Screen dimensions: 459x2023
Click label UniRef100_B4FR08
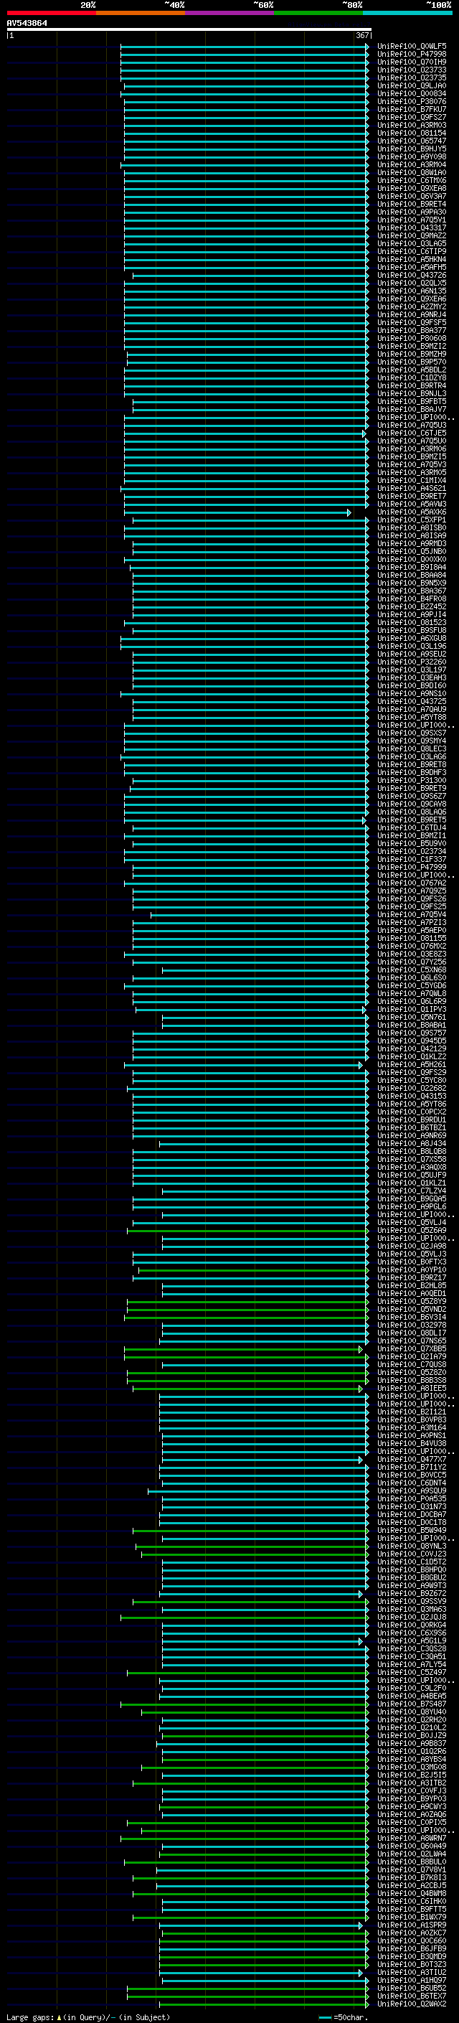pos(412,599)
